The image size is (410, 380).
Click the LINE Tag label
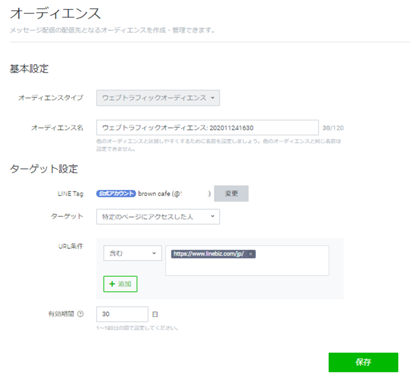(x=70, y=194)
